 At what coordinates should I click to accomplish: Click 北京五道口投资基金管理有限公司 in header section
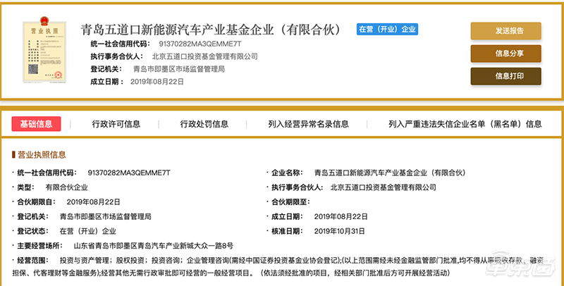pos(204,56)
